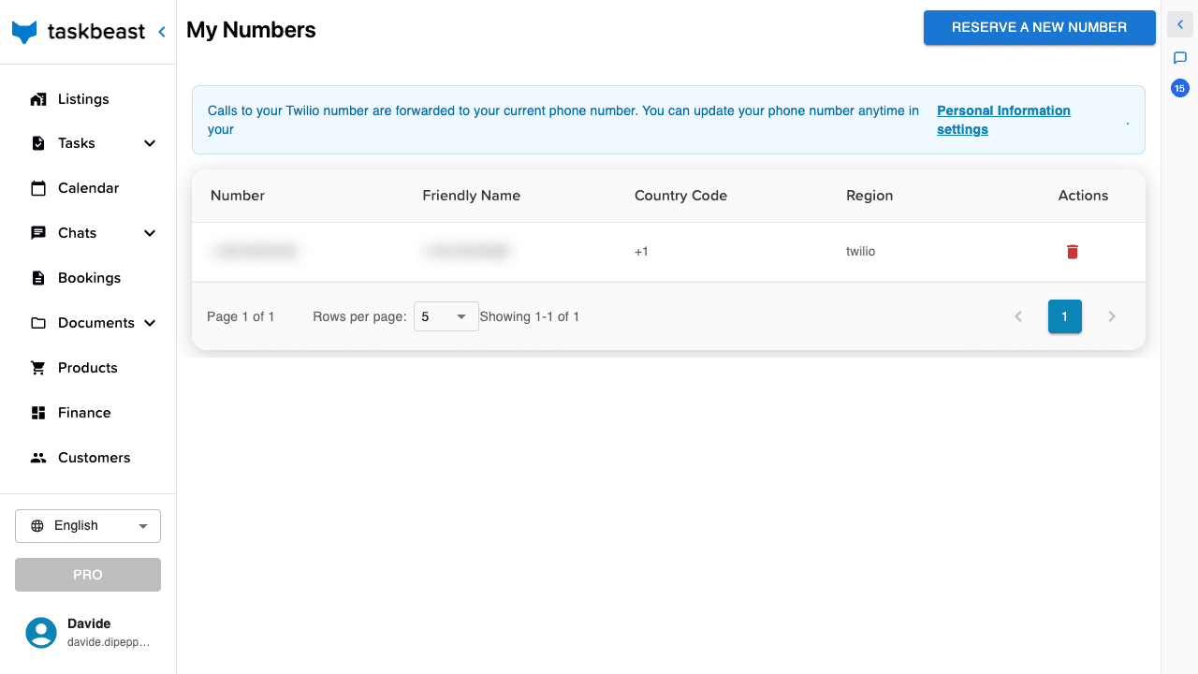
Task: Click Davide's user avatar icon
Action: click(41, 633)
